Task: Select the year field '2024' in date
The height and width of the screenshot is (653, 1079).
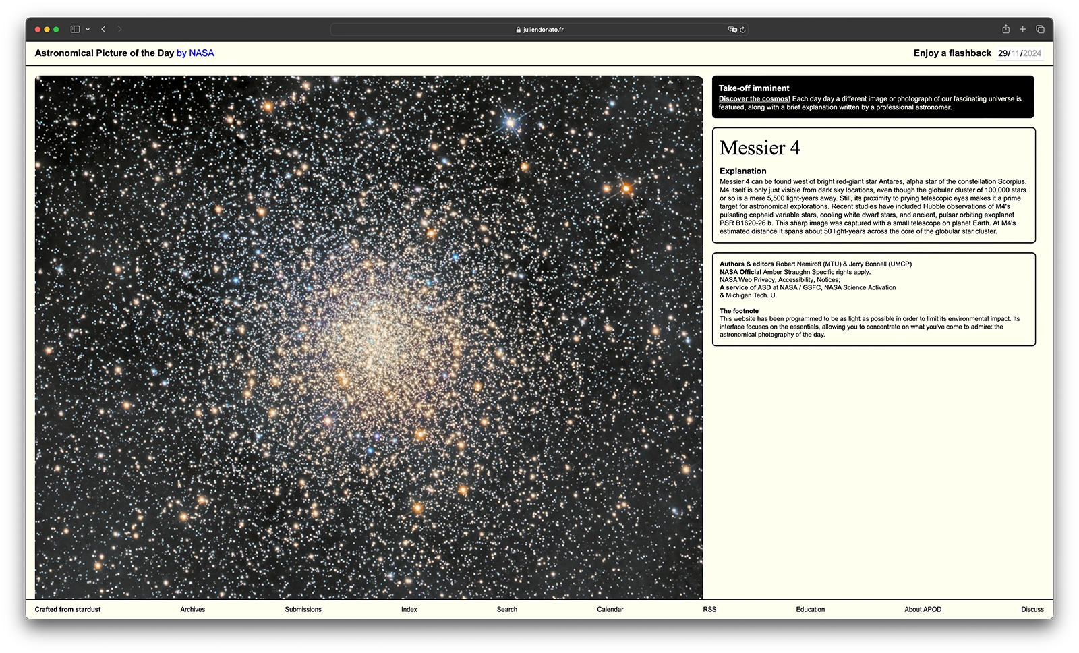Action: 1032,53
